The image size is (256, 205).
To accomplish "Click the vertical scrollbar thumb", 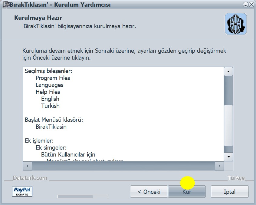I will pyautogui.click(x=228, y=125).
